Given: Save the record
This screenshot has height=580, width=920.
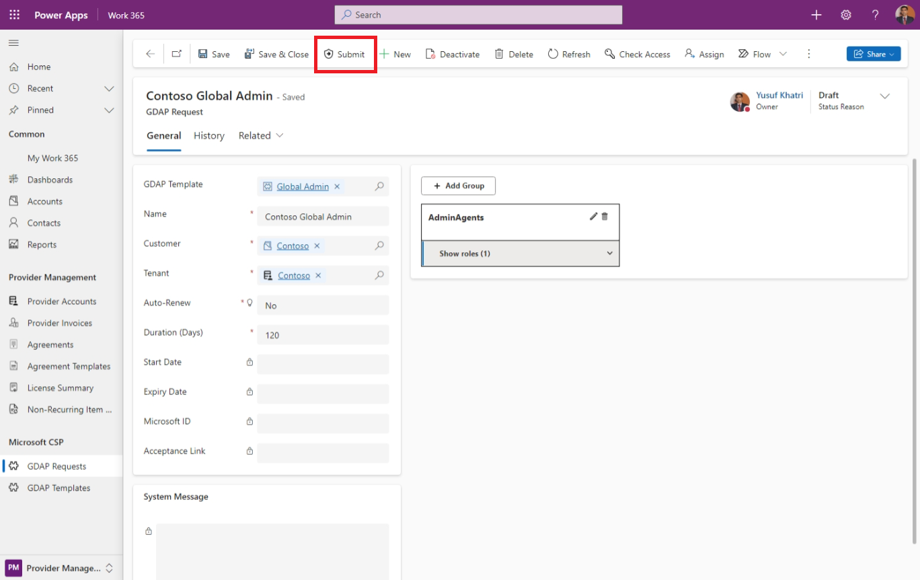Looking at the screenshot, I should (214, 54).
